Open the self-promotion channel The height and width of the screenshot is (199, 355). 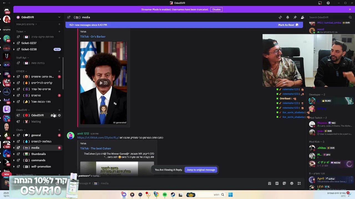pos(38,167)
